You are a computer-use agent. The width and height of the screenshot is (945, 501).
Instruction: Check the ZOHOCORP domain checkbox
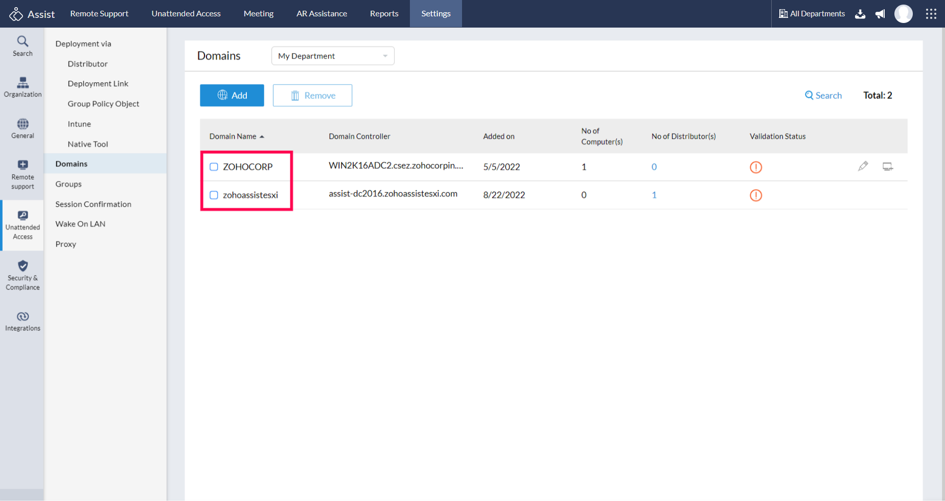point(214,166)
